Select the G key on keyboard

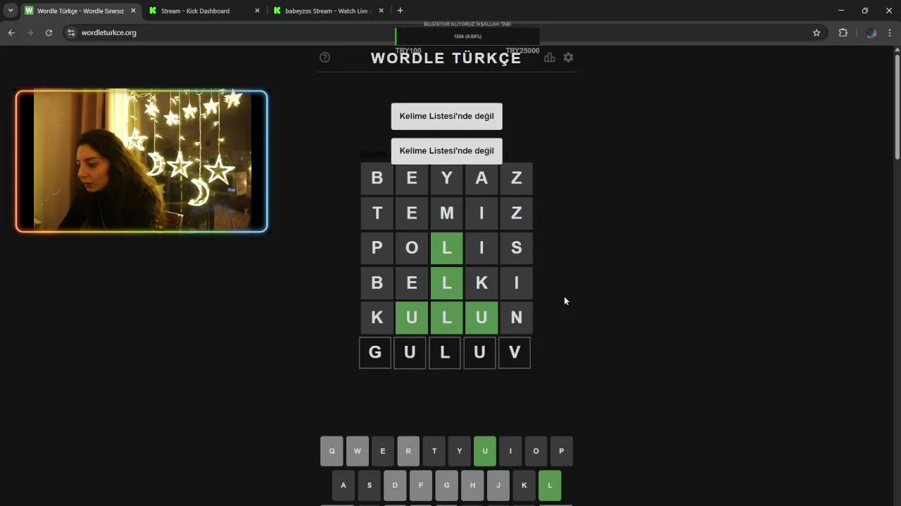pyautogui.click(x=446, y=486)
